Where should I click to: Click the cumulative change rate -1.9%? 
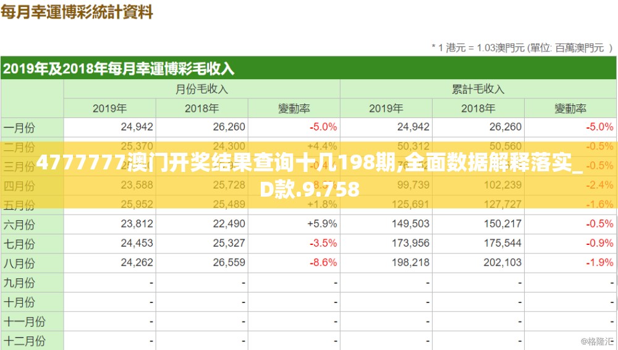(x=599, y=262)
